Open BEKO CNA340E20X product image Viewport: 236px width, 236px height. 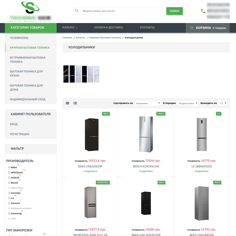(x=202, y=203)
